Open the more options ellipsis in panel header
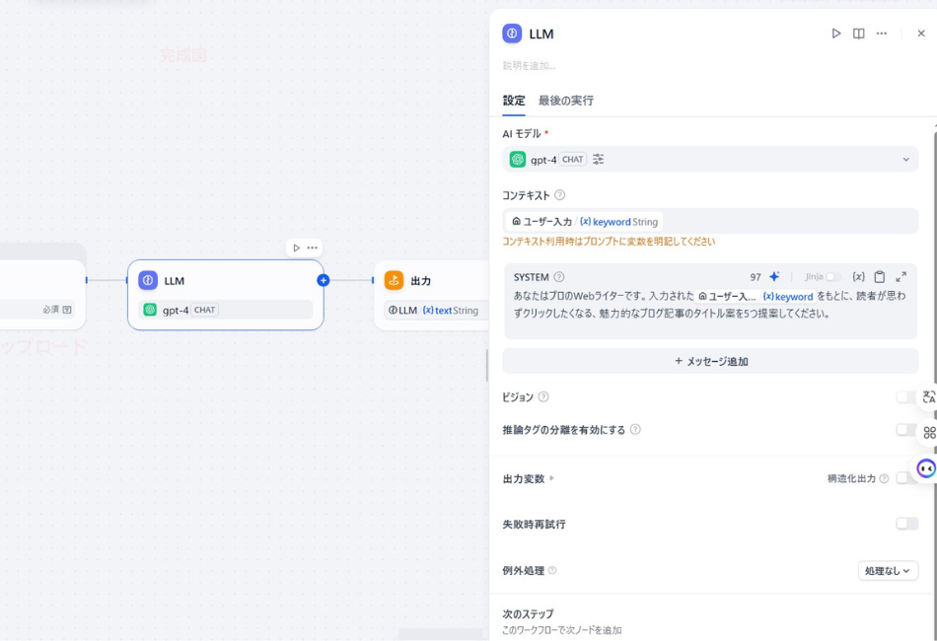937x641 pixels. [x=883, y=33]
